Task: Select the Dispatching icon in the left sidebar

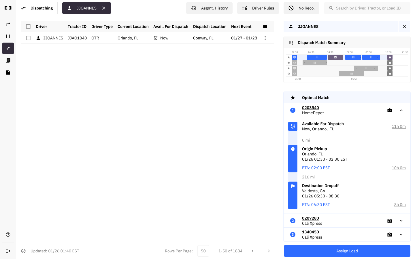Action: point(8,48)
